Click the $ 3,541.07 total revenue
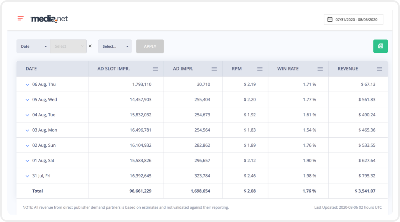 click(365, 191)
